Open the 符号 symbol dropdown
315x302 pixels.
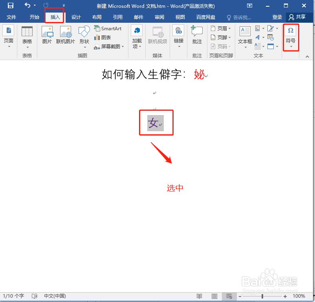(x=291, y=37)
